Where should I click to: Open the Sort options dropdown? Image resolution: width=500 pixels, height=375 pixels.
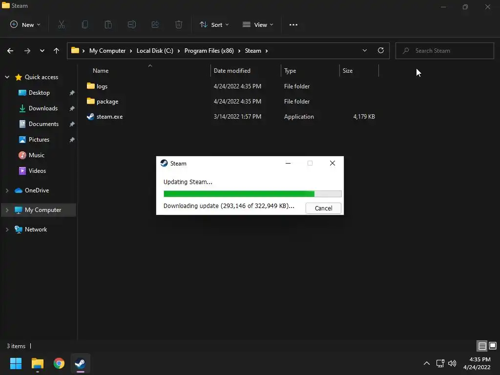click(x=214, y=24)
